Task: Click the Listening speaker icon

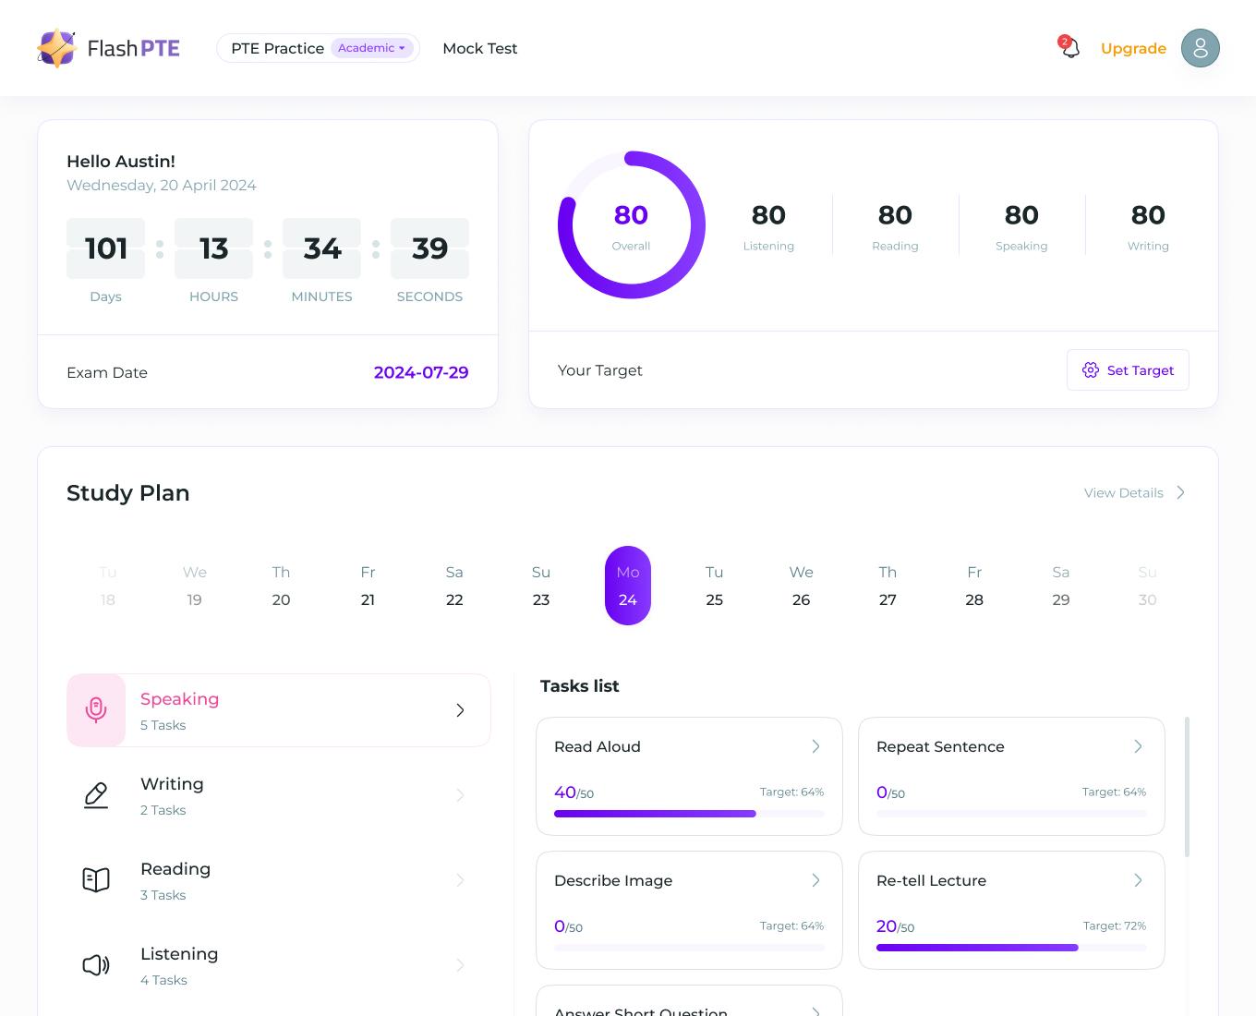Action: coord(96,965)
